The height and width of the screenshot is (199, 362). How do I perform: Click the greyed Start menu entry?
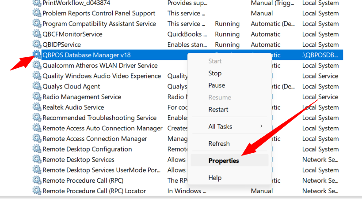click(x=215, y=61)
